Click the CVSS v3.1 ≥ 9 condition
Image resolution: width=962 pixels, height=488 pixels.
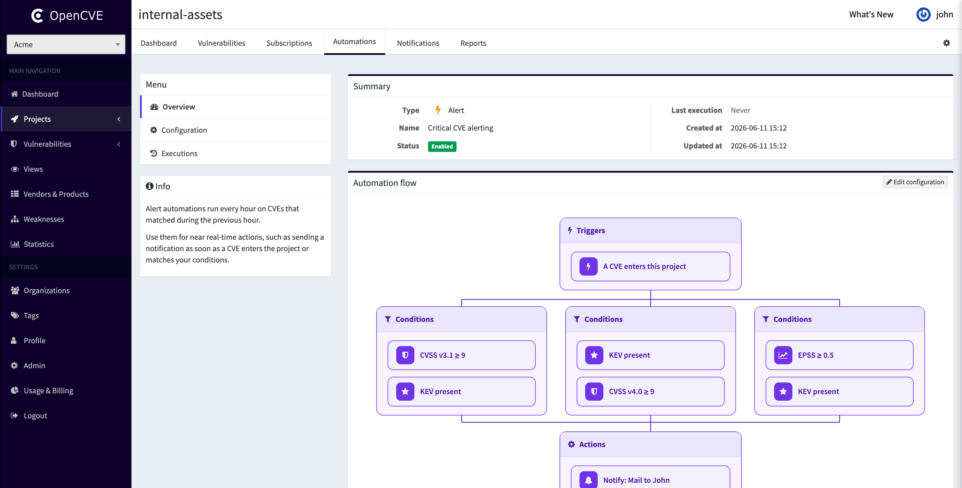[461, 355]
